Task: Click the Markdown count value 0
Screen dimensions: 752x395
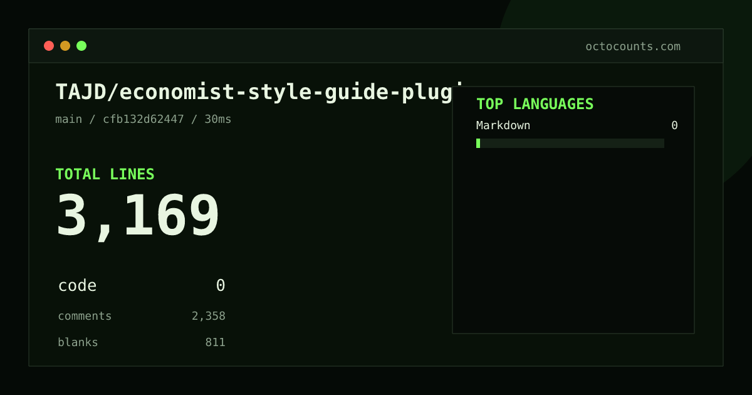Action: click(674, 125)
